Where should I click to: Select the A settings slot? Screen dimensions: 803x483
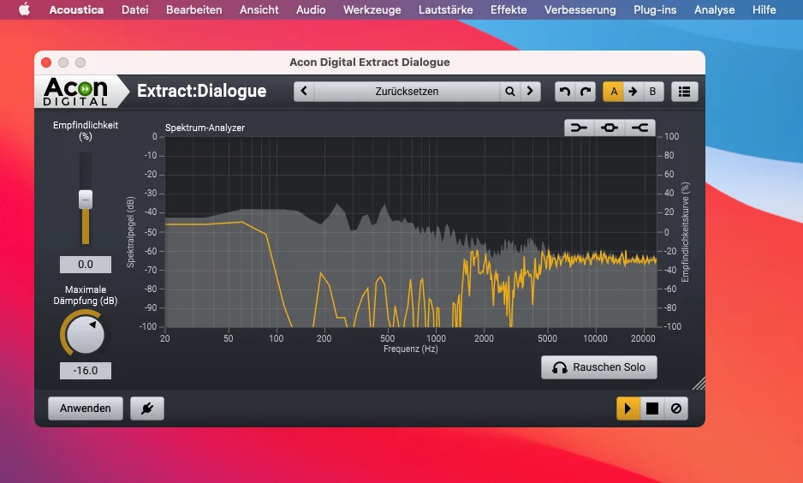(613, 91)
